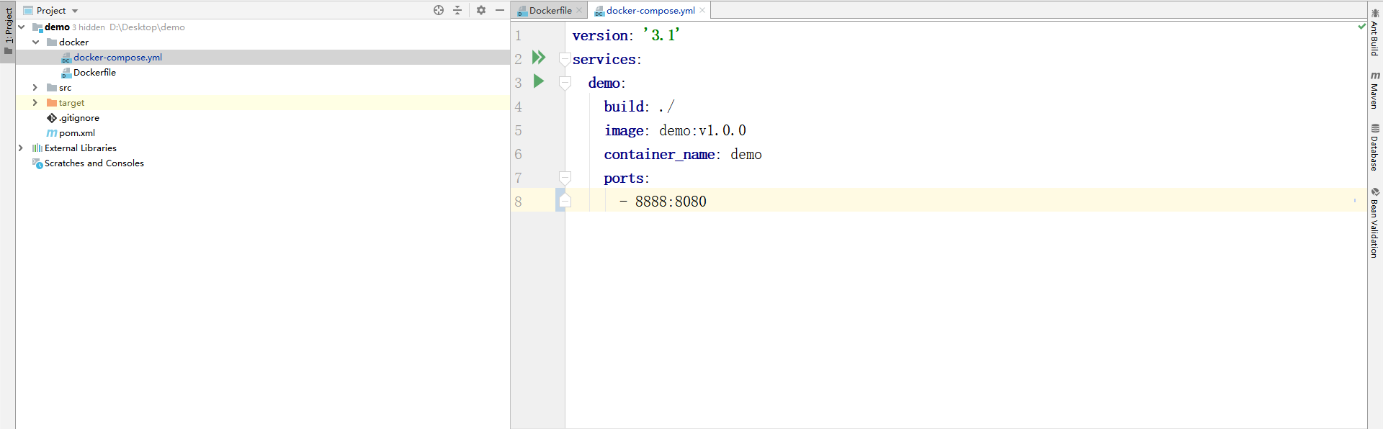The width and height of the screenshot is (1383, 429).
Task: Switch to the Dockerfile editor tab
Action: coord(550,11)
